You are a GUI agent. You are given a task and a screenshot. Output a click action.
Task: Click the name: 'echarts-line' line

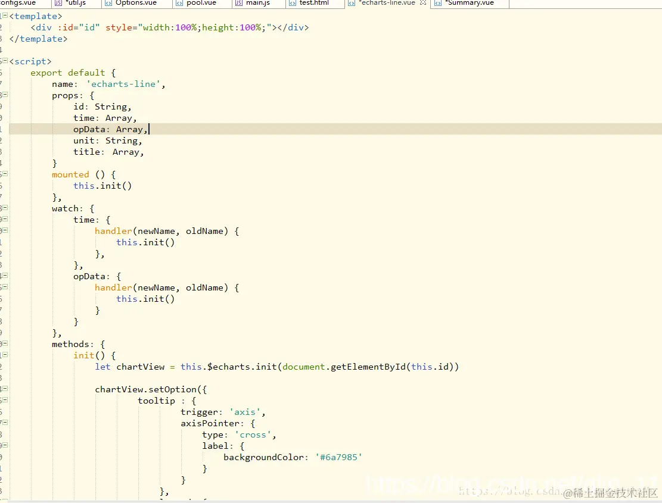click(108, 84)
